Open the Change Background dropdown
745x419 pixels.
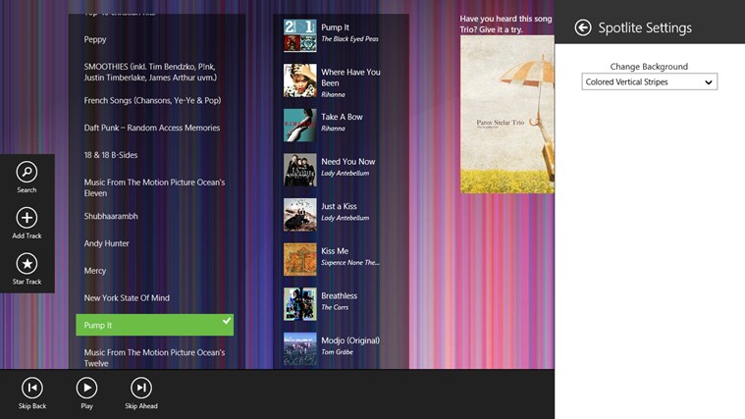(649, 81)
